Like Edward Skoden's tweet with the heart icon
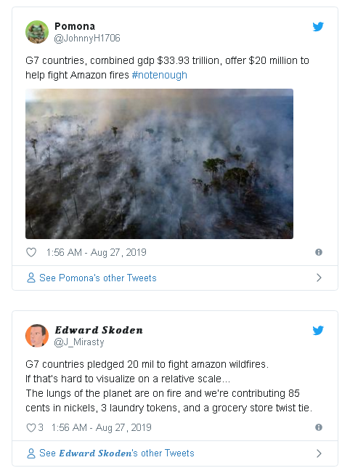The image size is (350, 468). coord(31,427)
